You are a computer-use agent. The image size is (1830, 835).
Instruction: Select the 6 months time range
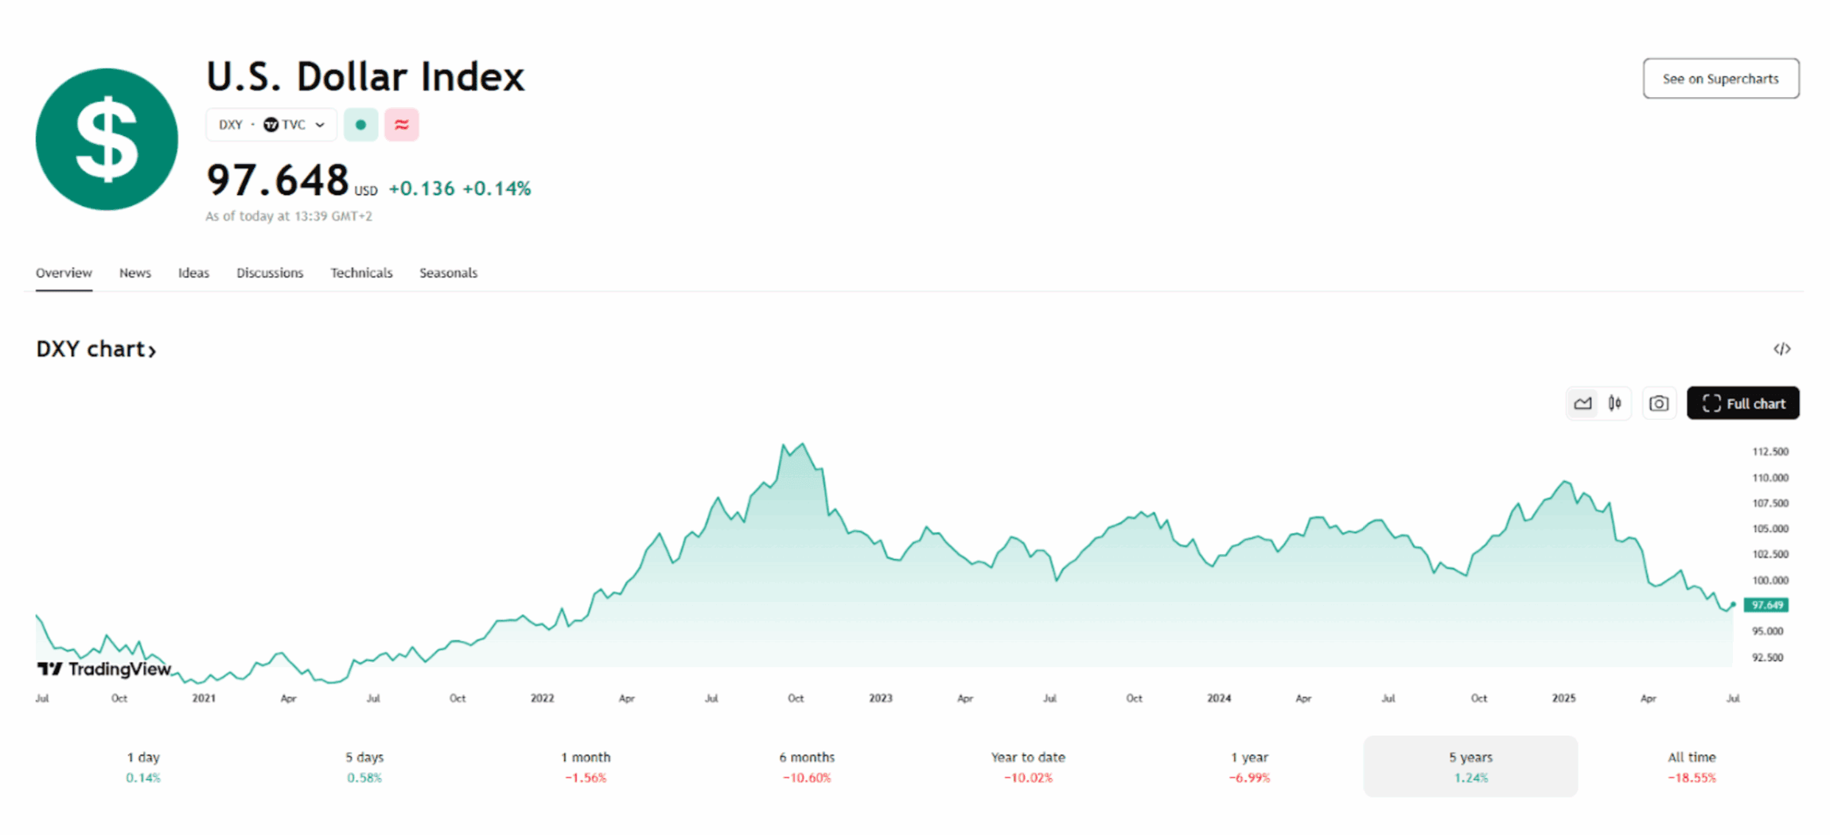tap(807, 767)
